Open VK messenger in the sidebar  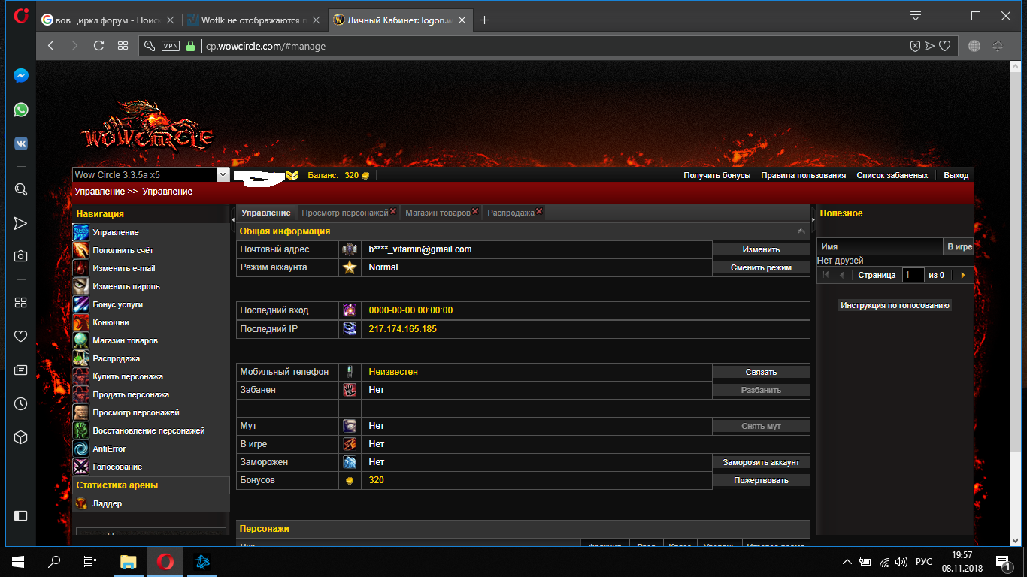tap(21, 143)
